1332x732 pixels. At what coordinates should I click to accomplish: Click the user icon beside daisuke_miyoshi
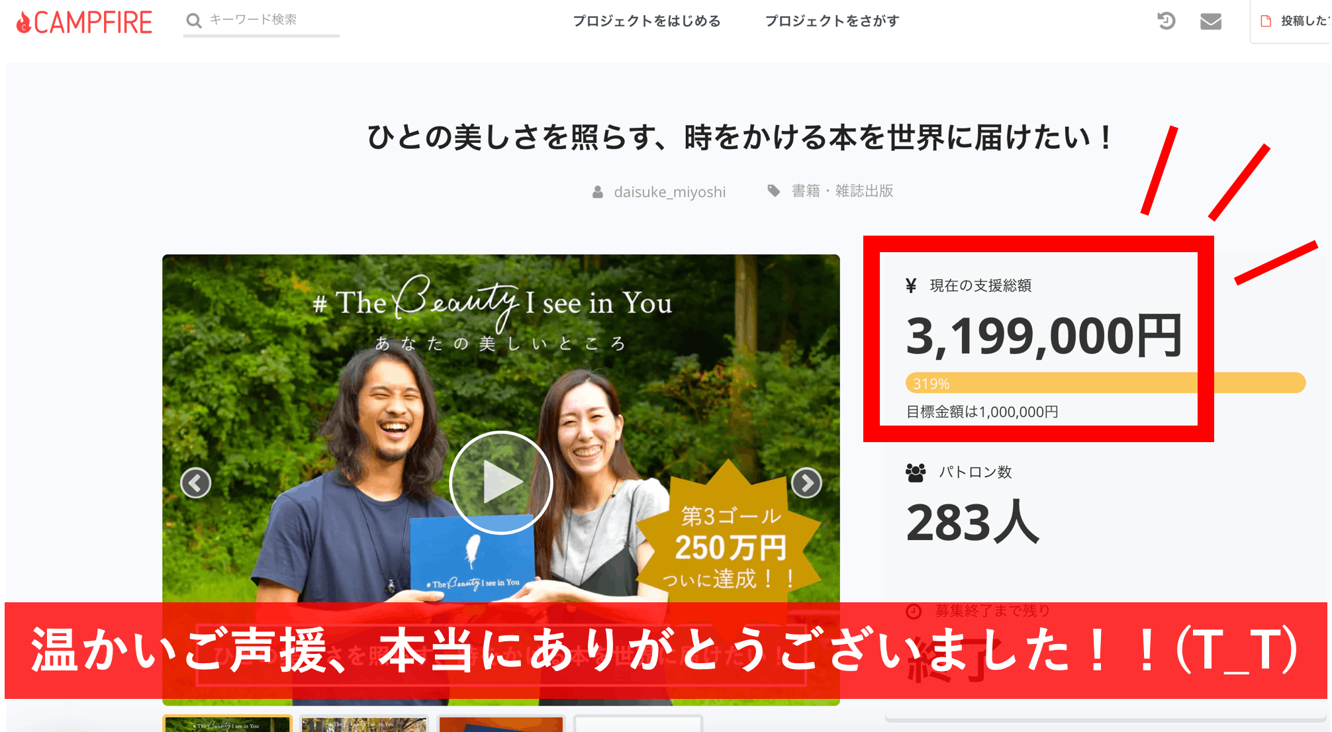[x=597, y=192]
